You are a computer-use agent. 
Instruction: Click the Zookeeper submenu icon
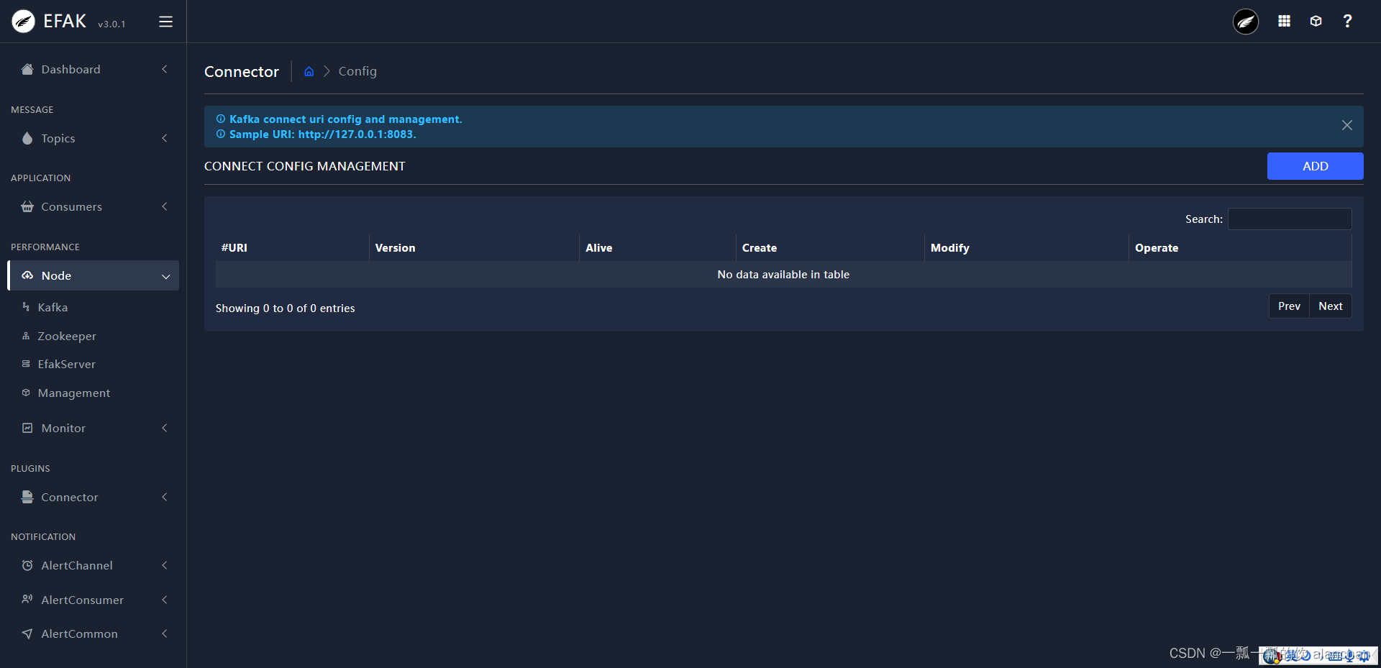(x=26, y=336)
